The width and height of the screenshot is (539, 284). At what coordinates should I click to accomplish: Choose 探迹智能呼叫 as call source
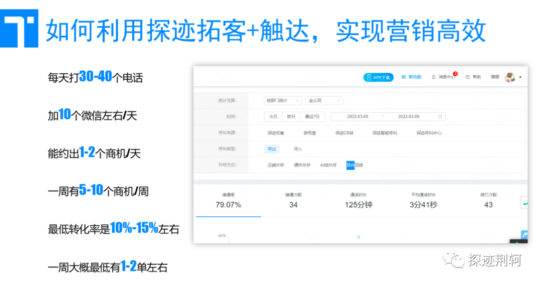[x=385, y=133]
